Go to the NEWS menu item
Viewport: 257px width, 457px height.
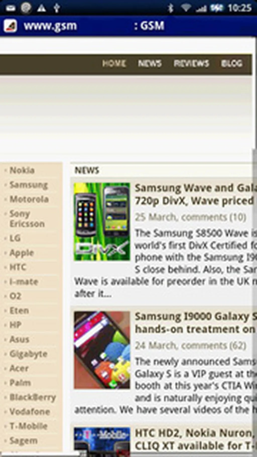point(150,64)
